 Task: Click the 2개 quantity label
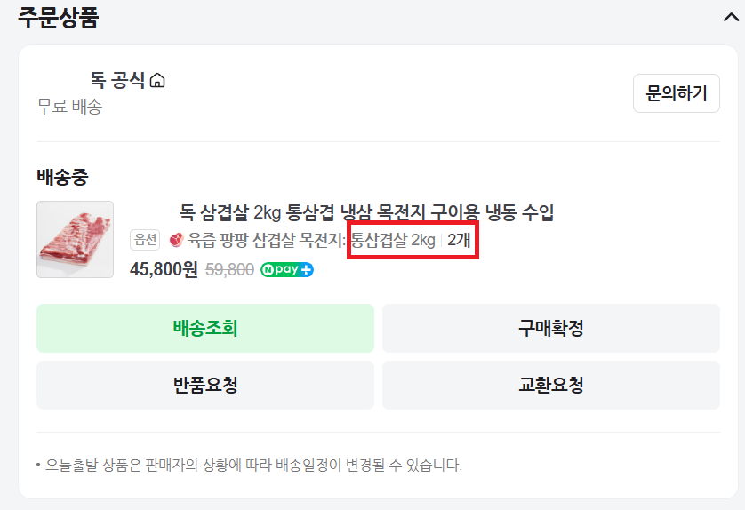459,240
